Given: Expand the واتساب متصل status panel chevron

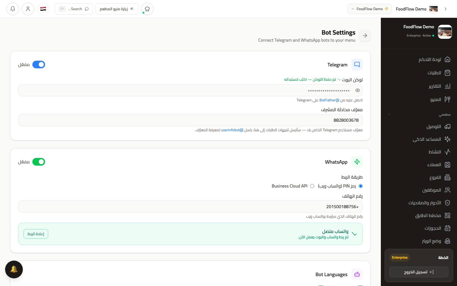Looking at the screenshot, I should (354, 234).
